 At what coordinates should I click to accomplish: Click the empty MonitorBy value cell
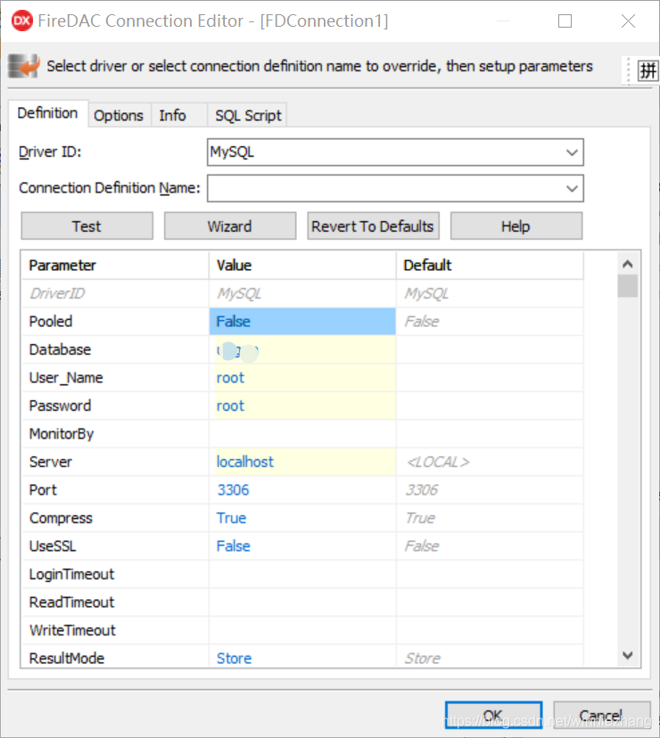coord(302,434)
